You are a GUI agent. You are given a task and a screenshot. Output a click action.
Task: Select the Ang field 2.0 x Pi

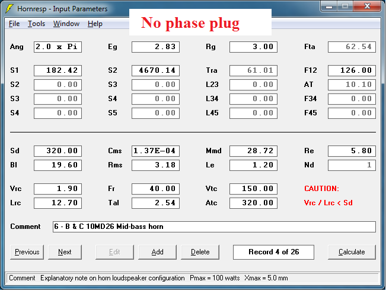coord(58,47)
